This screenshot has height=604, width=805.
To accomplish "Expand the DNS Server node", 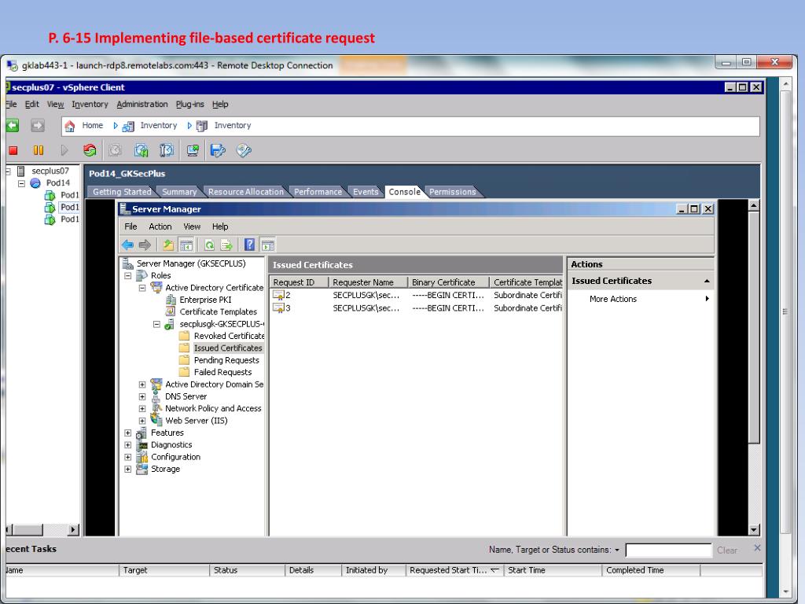I will coord(142,396).
